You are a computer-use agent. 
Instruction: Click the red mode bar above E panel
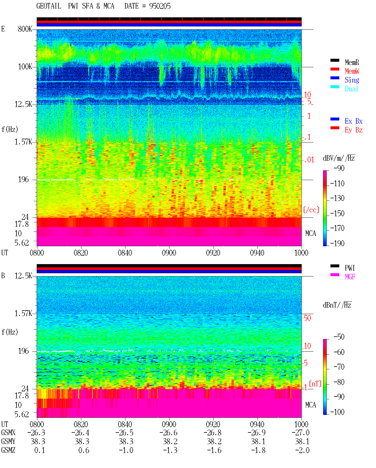click(x=169, y=22)
